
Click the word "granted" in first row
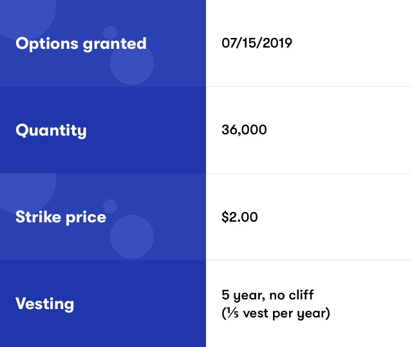click(x=115, y=44)
